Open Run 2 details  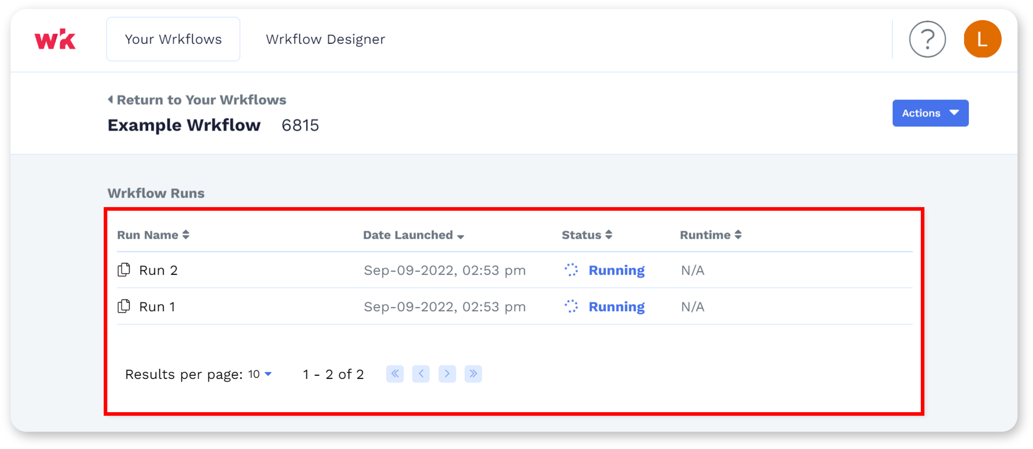coord(158,270)
